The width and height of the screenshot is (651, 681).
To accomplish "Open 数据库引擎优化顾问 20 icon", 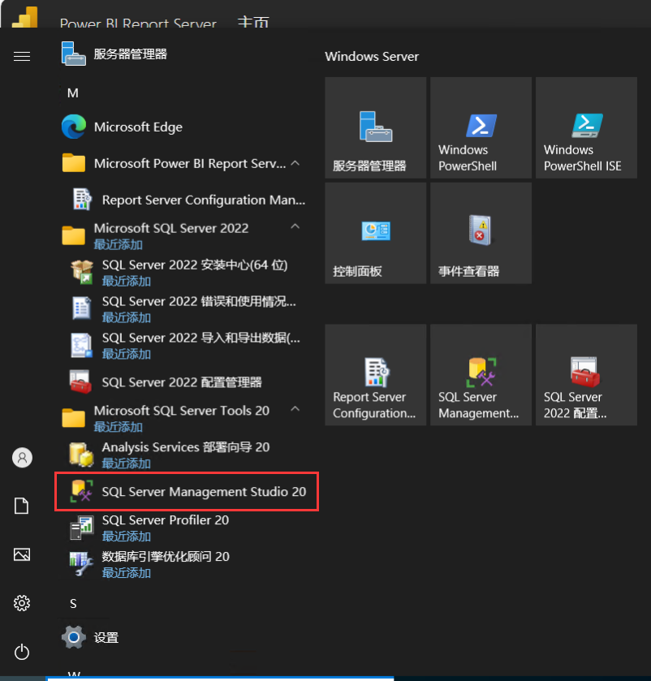I will [82, 564].
